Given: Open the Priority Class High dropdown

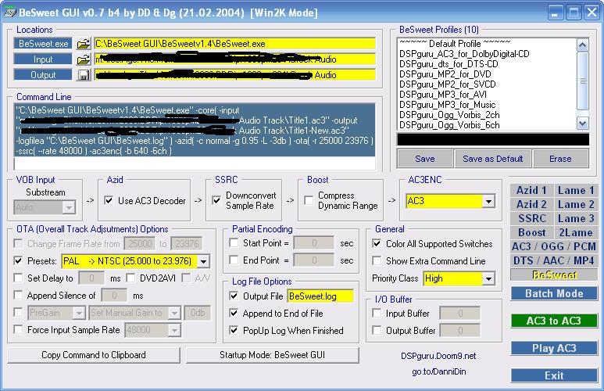Looking at the screenshot, I should pyautogui.click(x=488, y=278).
